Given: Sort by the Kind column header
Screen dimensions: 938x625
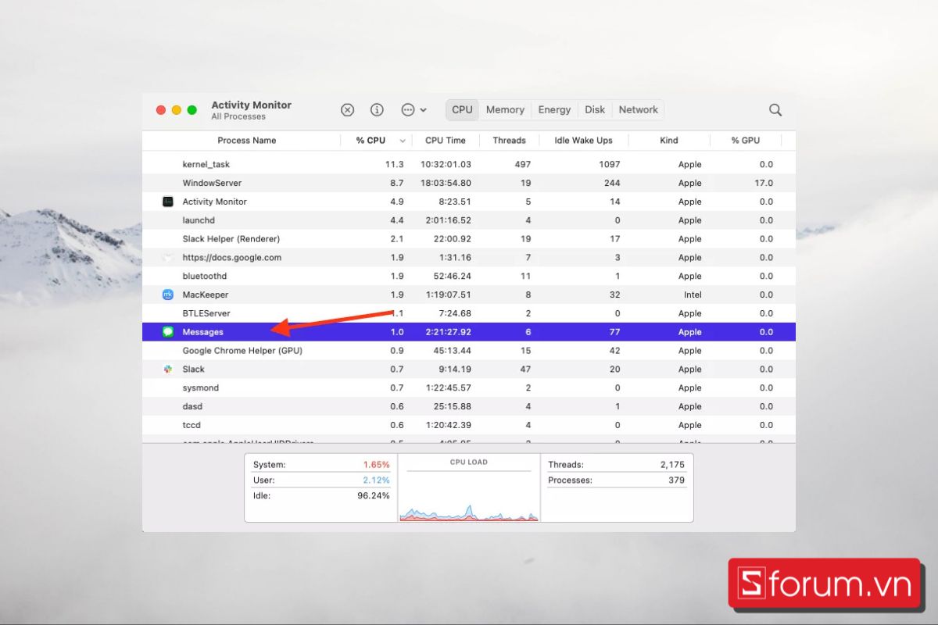Looking at the screenshot, I should pyautogui.click(x=668, y=141).
